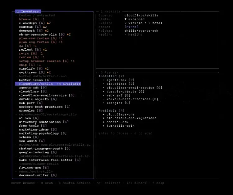Select the clonedeps skill row

[x=35, y=23]
